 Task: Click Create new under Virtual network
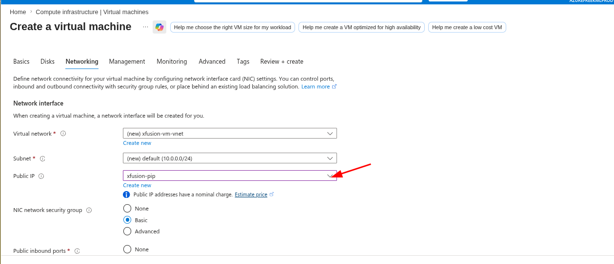click(137, 143)
